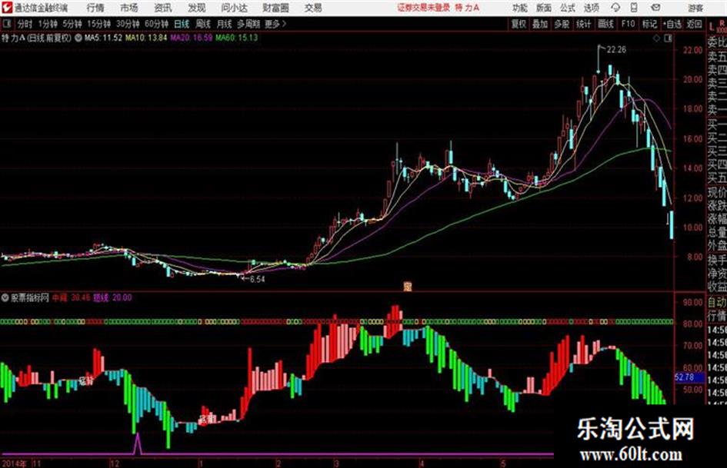Viewport: 727px width, 468px height.
Task: Select the 日线 daily period tab
Action: tap(182, 24)
